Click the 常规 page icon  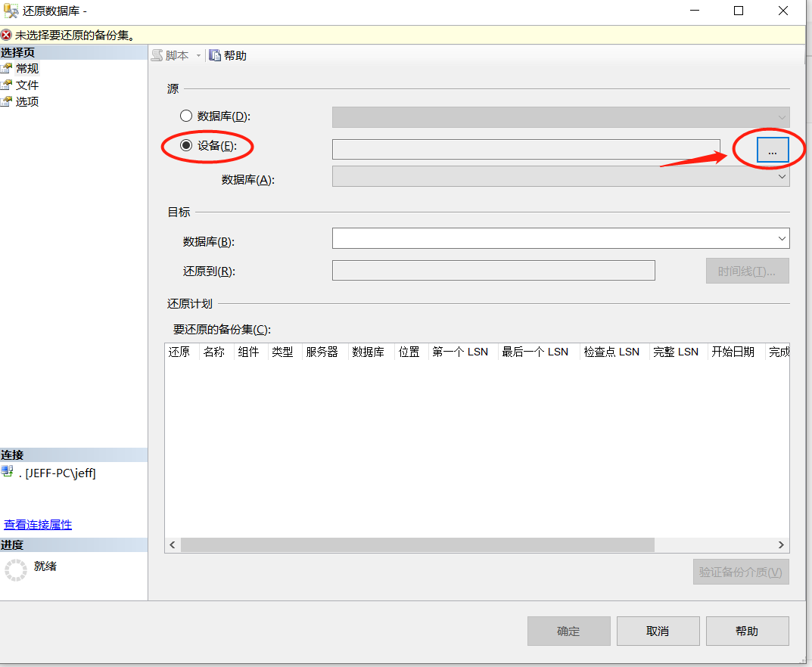point(6,68)
